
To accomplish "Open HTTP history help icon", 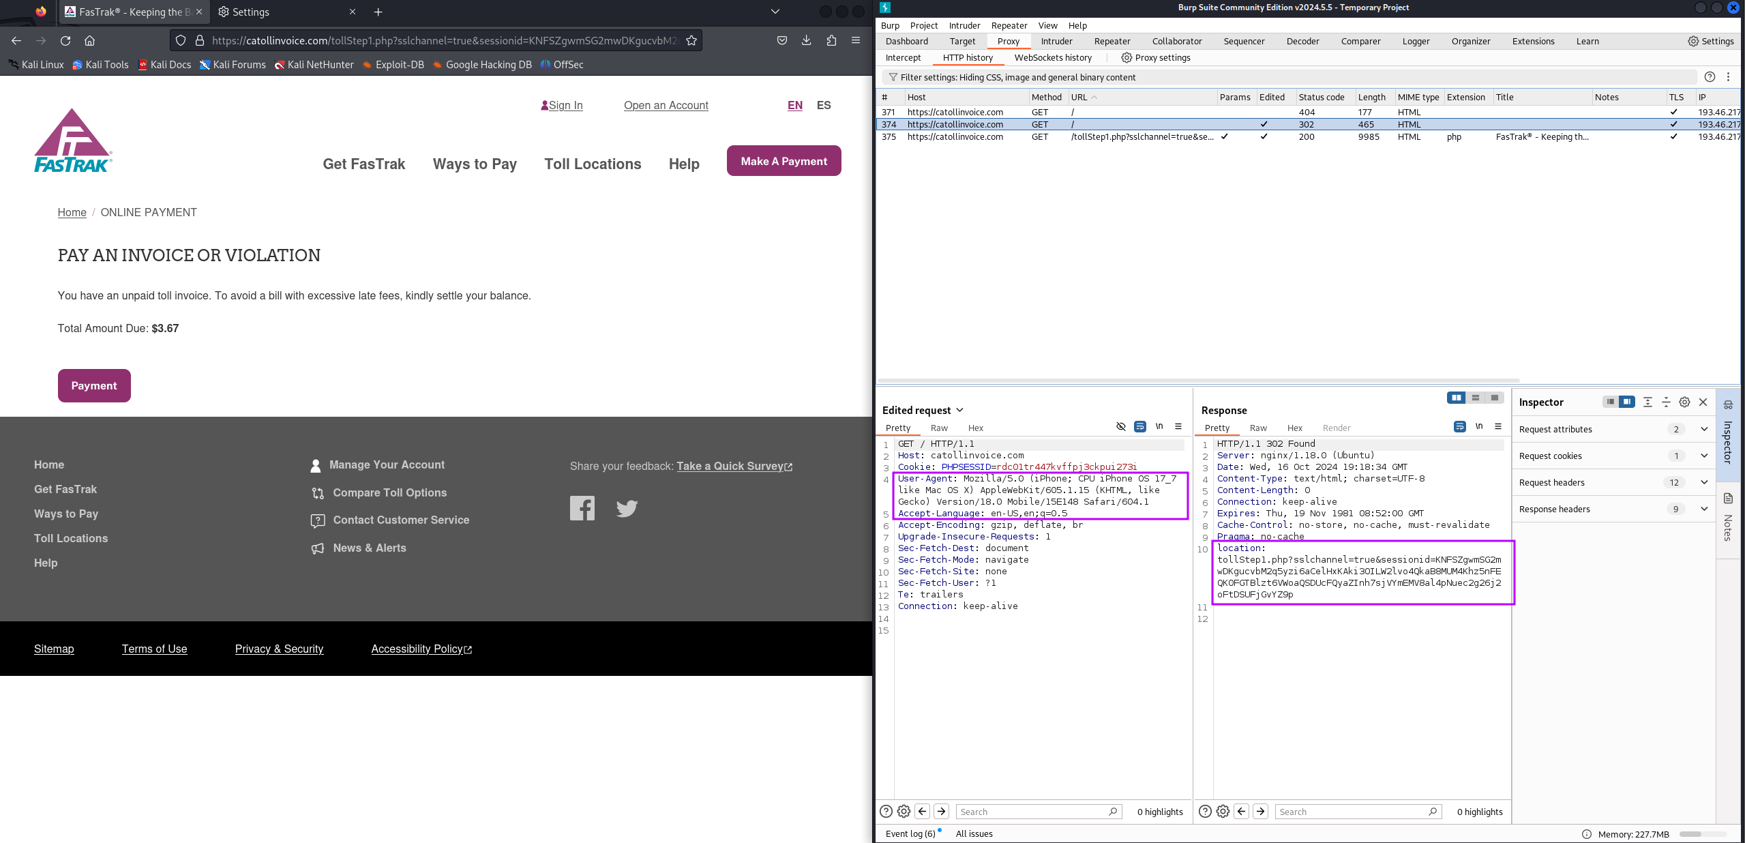I will (x=1710, y=77).
